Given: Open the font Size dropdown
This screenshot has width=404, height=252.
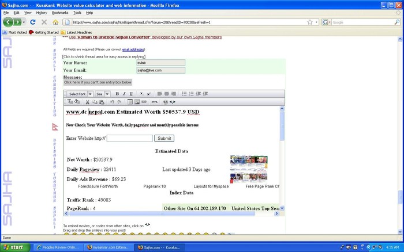Looking at the screenshot, I should click(102, 94).
